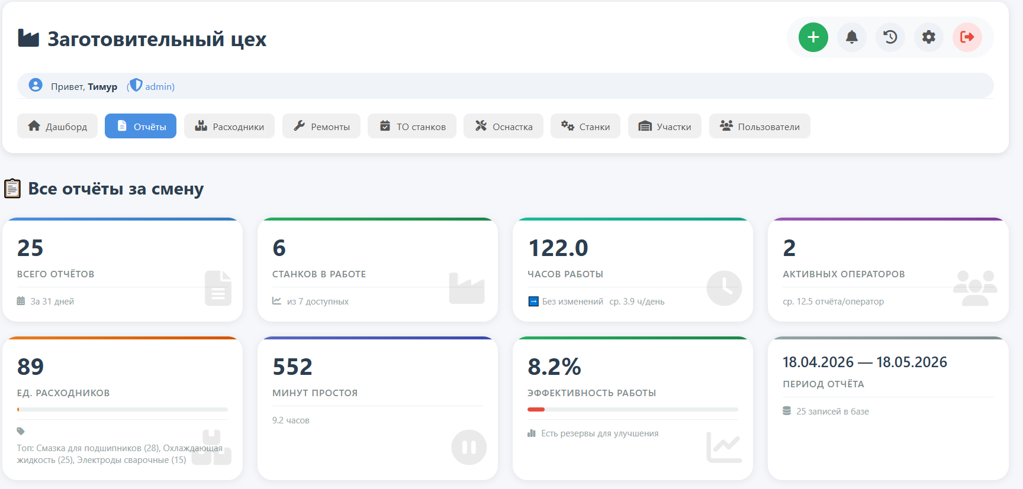This screenshot has width=1023, height=489.
Task: Click the green plus add button
Action: [x=813, y=37]
